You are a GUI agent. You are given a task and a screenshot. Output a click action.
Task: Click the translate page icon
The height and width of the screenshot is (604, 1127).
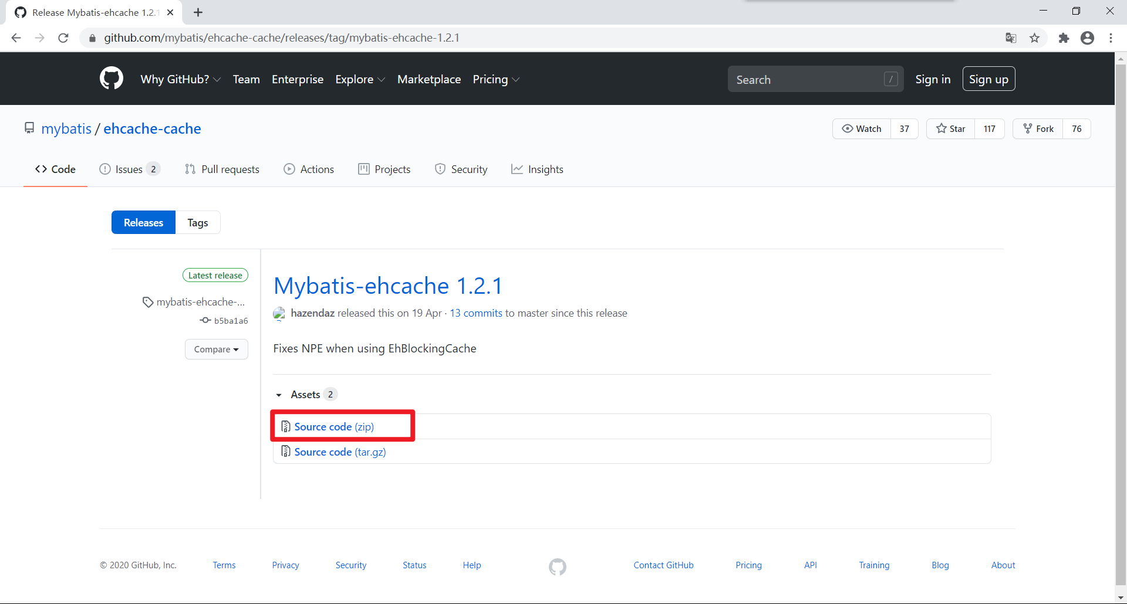click(x=1011, y=38)
